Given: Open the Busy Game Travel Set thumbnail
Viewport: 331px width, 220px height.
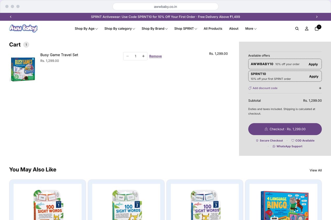Looking at the screenshot, I should tap(23, 69).
